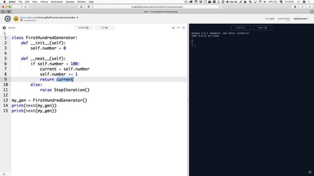Add a new Safari tab
This screenshot has width=314, height=176.
(312, 12)
